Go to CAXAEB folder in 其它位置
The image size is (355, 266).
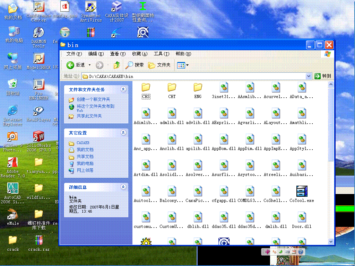click(x=83, y=143)
